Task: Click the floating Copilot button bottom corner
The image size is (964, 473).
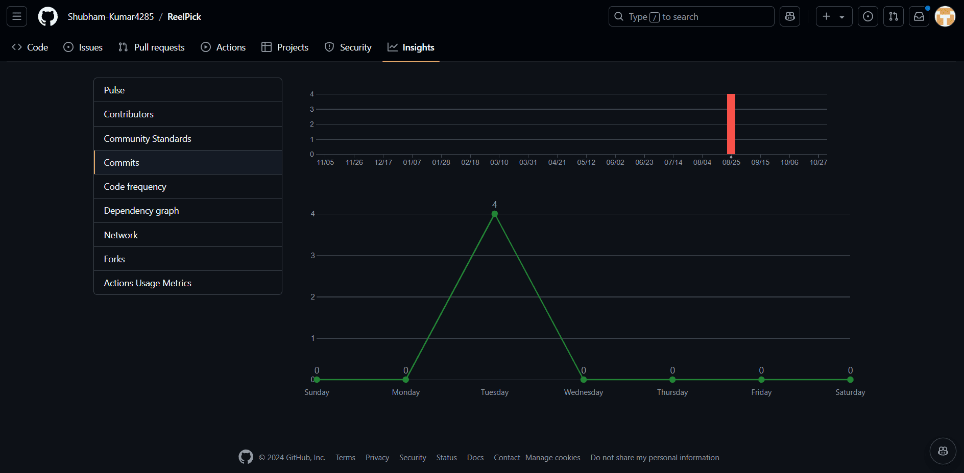Action: (x=943, y=451)
